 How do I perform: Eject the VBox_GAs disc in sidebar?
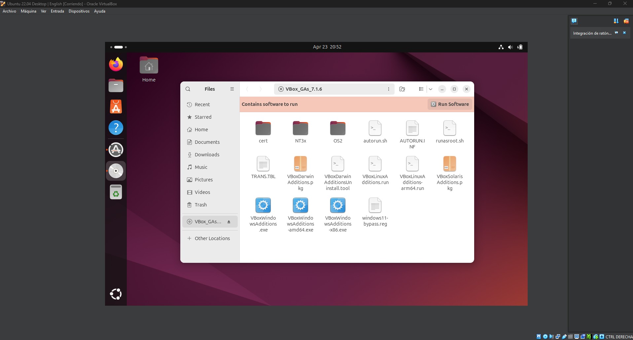[x=229, y=222]
